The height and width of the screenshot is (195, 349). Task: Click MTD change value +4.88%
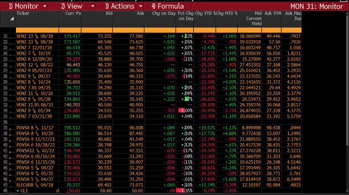[x=229, y=133]
